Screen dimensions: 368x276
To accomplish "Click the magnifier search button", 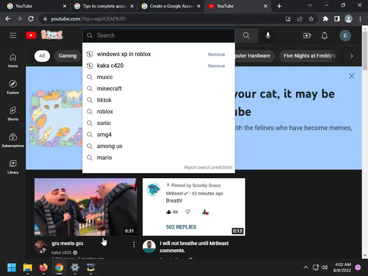I will pos(247,36).
